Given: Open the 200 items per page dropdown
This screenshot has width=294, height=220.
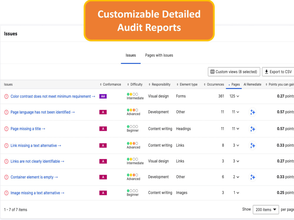Looking at the screenshot, I should [x=266, y=209].
